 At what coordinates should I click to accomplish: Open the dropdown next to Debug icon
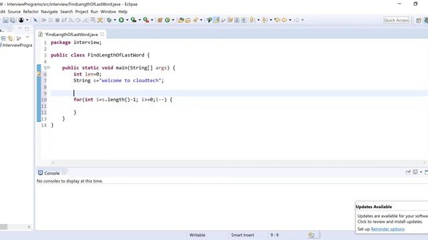point(114,20)
